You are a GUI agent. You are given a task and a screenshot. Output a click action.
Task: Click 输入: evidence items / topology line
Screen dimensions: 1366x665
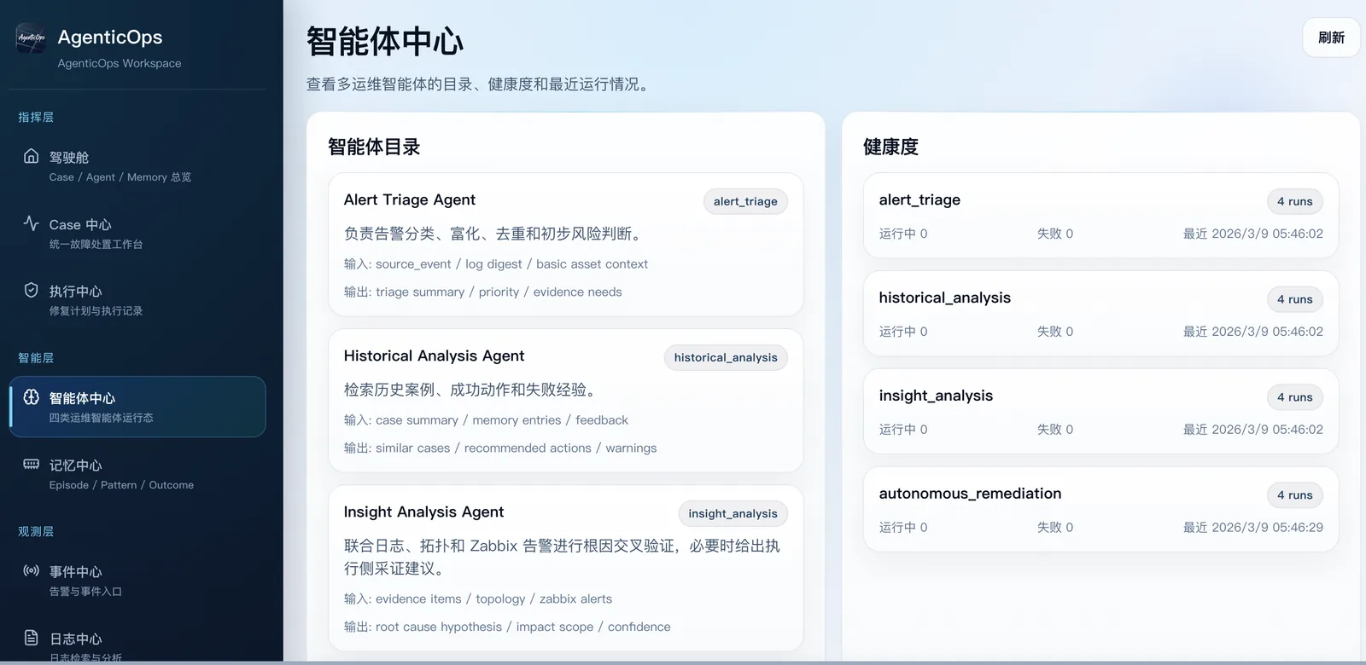pyautogui.click(x=478, y=599)
